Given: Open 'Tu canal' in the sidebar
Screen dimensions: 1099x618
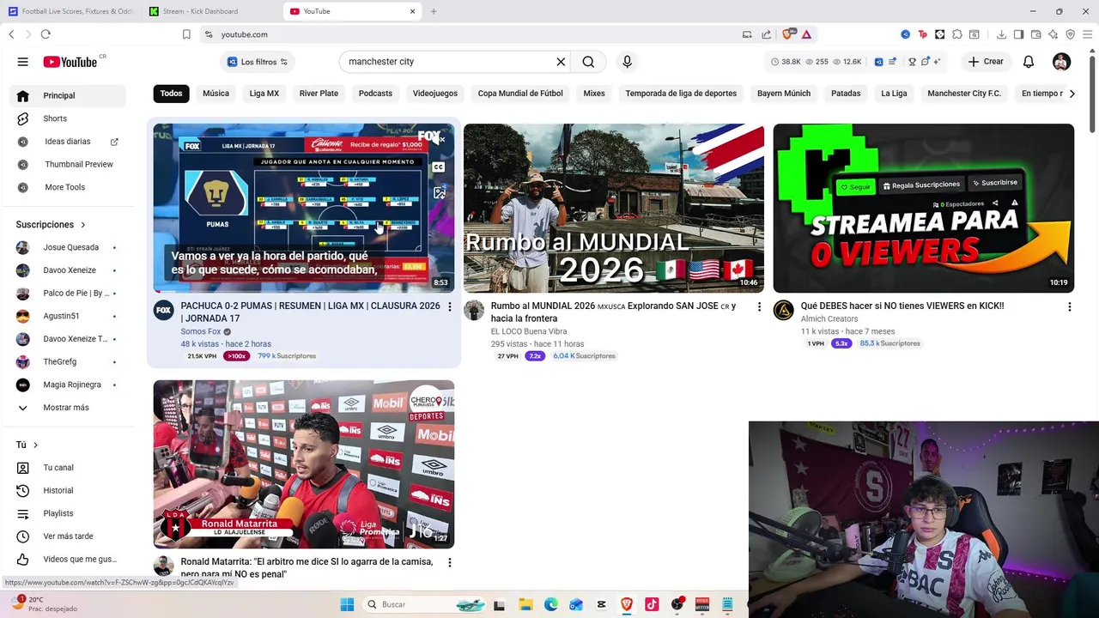Looking at the screenshot, I should coord(69,468).
